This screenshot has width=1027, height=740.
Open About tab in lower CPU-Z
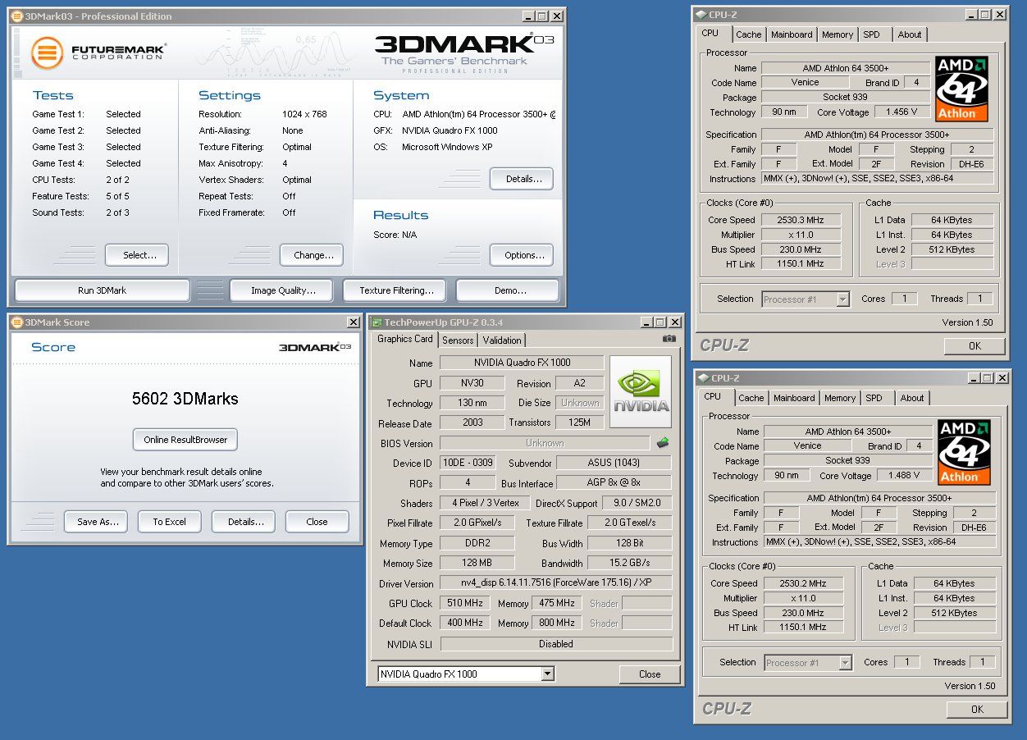click(x=912, y=398)
